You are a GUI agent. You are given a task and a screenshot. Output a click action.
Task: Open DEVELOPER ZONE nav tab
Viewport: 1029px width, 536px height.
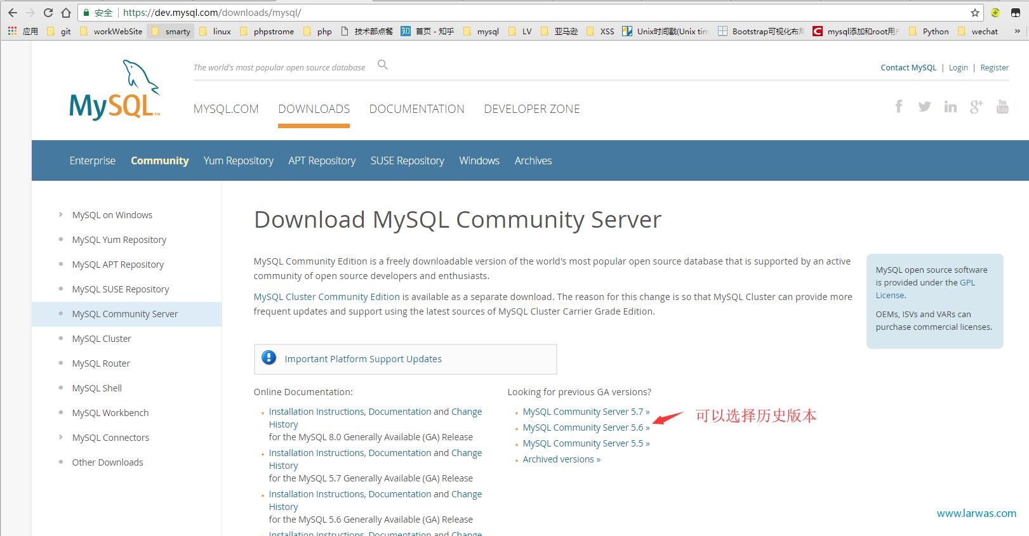pyautogui.click(x=532, y=109)
